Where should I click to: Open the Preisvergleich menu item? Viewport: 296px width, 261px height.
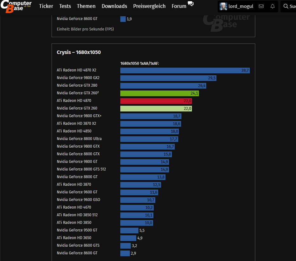pyautogui.click(x=149, y=6)
